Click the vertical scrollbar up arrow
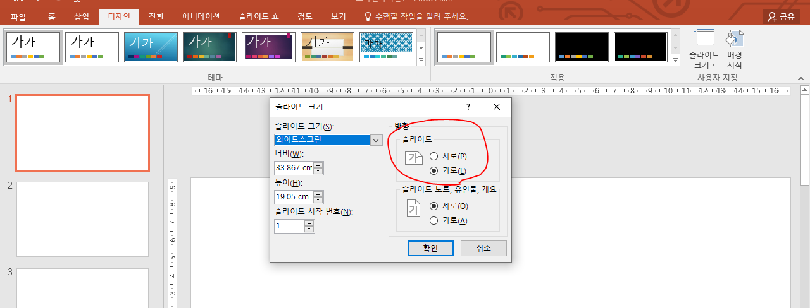 point(804,91)
